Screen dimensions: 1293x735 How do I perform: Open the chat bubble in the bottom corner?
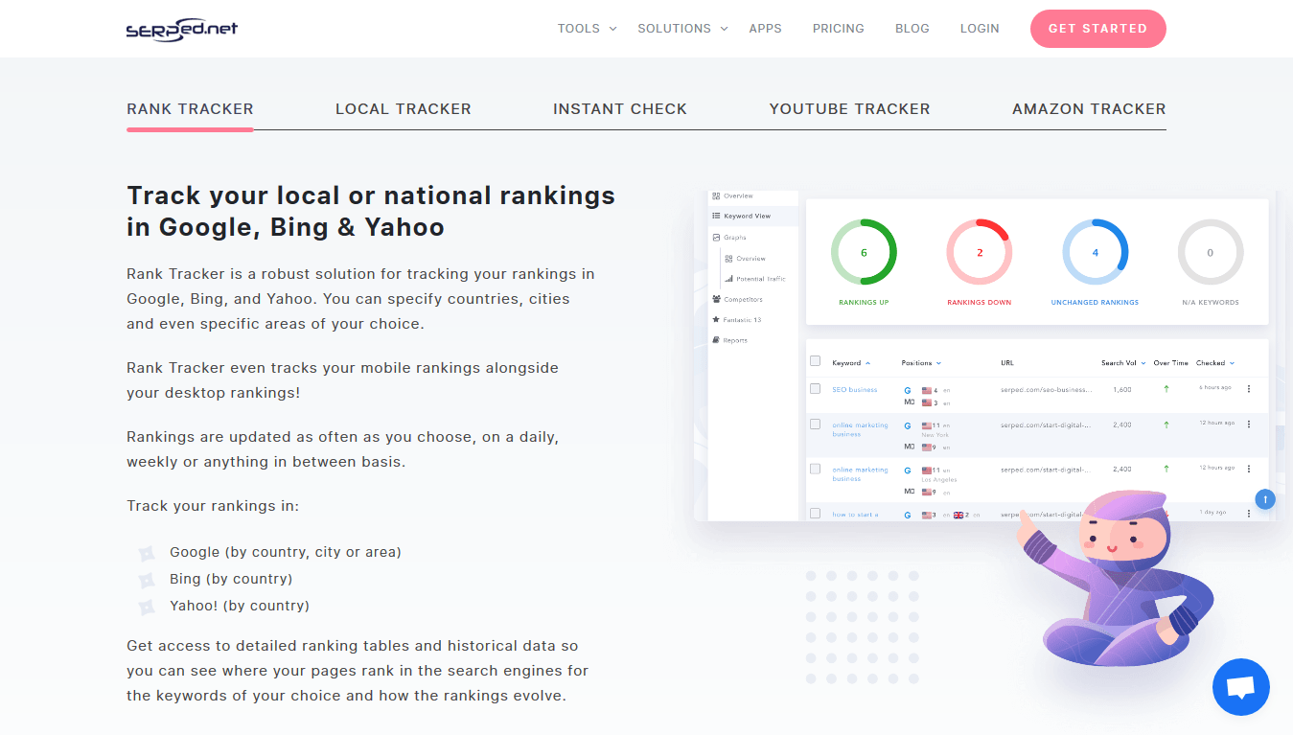pos(1240,687)
